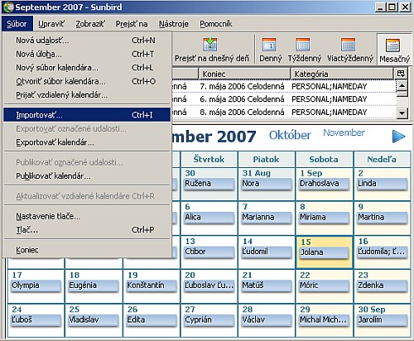The height and width of the screenshot is (341, 414).
Task: Select the Jolana event on day 15
Action: (324, 252)
